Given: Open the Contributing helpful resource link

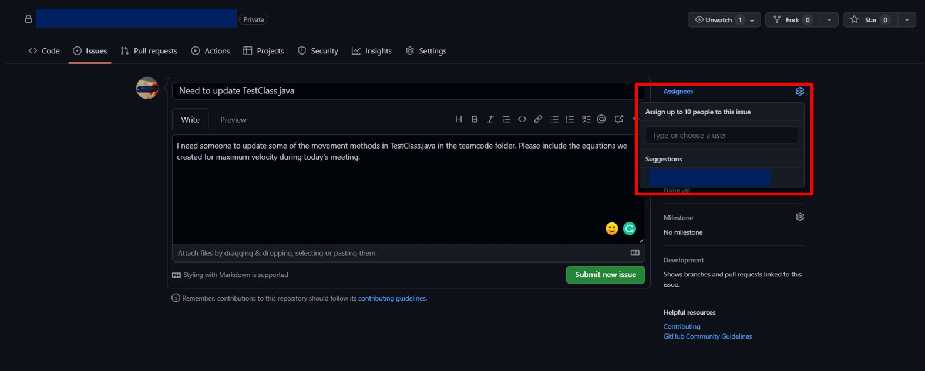Looking at the screenshot, I should point(682,326).
